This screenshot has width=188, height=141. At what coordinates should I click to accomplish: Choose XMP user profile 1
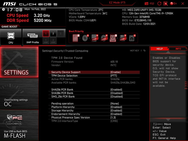tap(46, 41)
